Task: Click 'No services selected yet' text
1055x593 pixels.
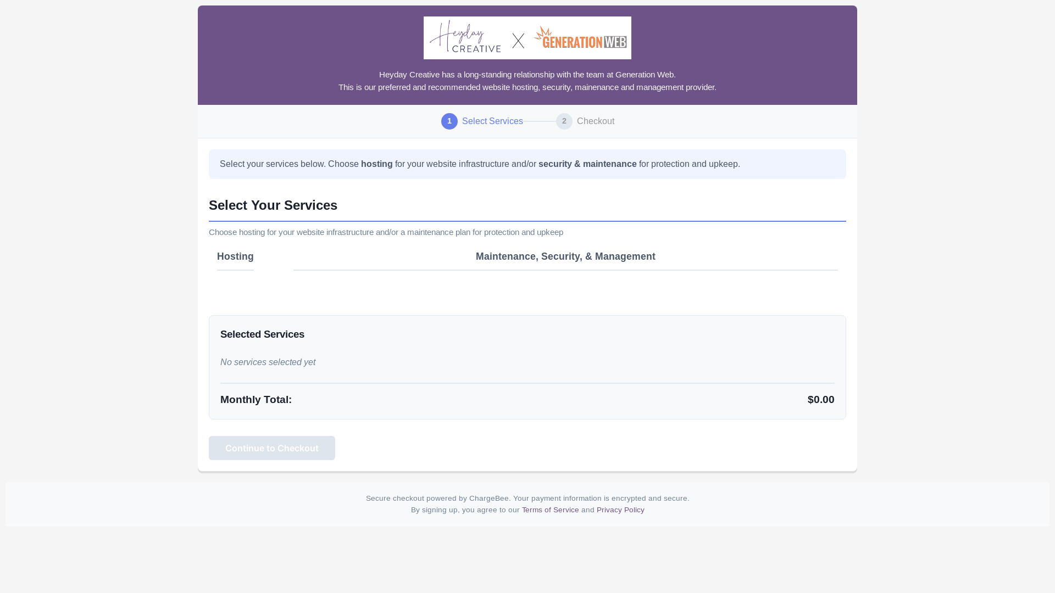Action: tap(268, 362)
